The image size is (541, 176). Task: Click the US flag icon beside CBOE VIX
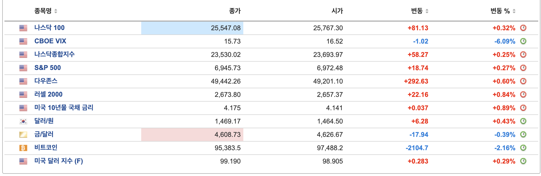(x=23, y=41)
